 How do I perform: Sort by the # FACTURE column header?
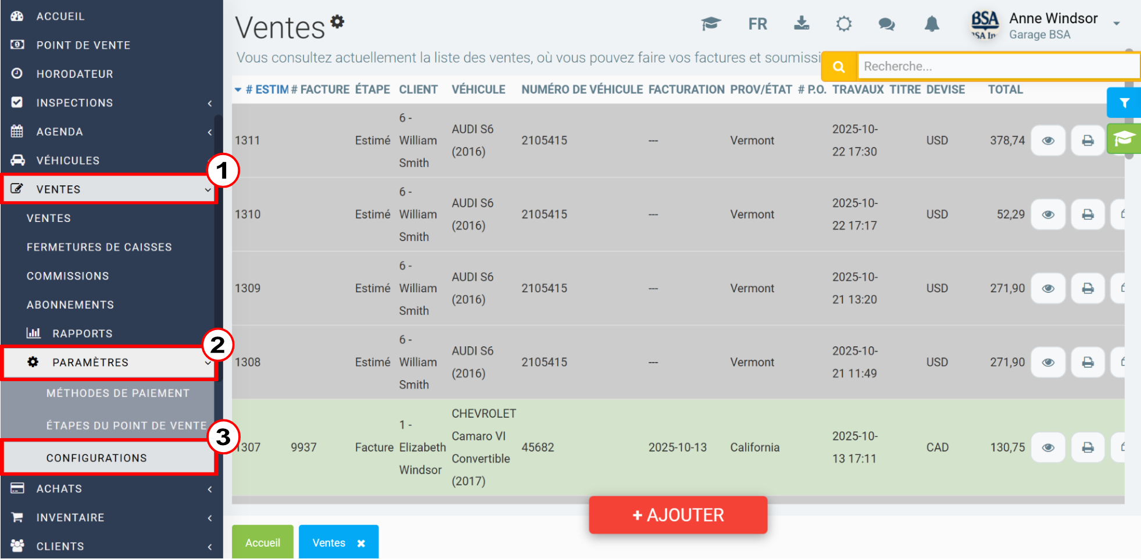pos(320,89)
